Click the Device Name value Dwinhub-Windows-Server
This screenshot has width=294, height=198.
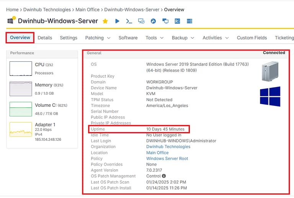click(172, 88)
